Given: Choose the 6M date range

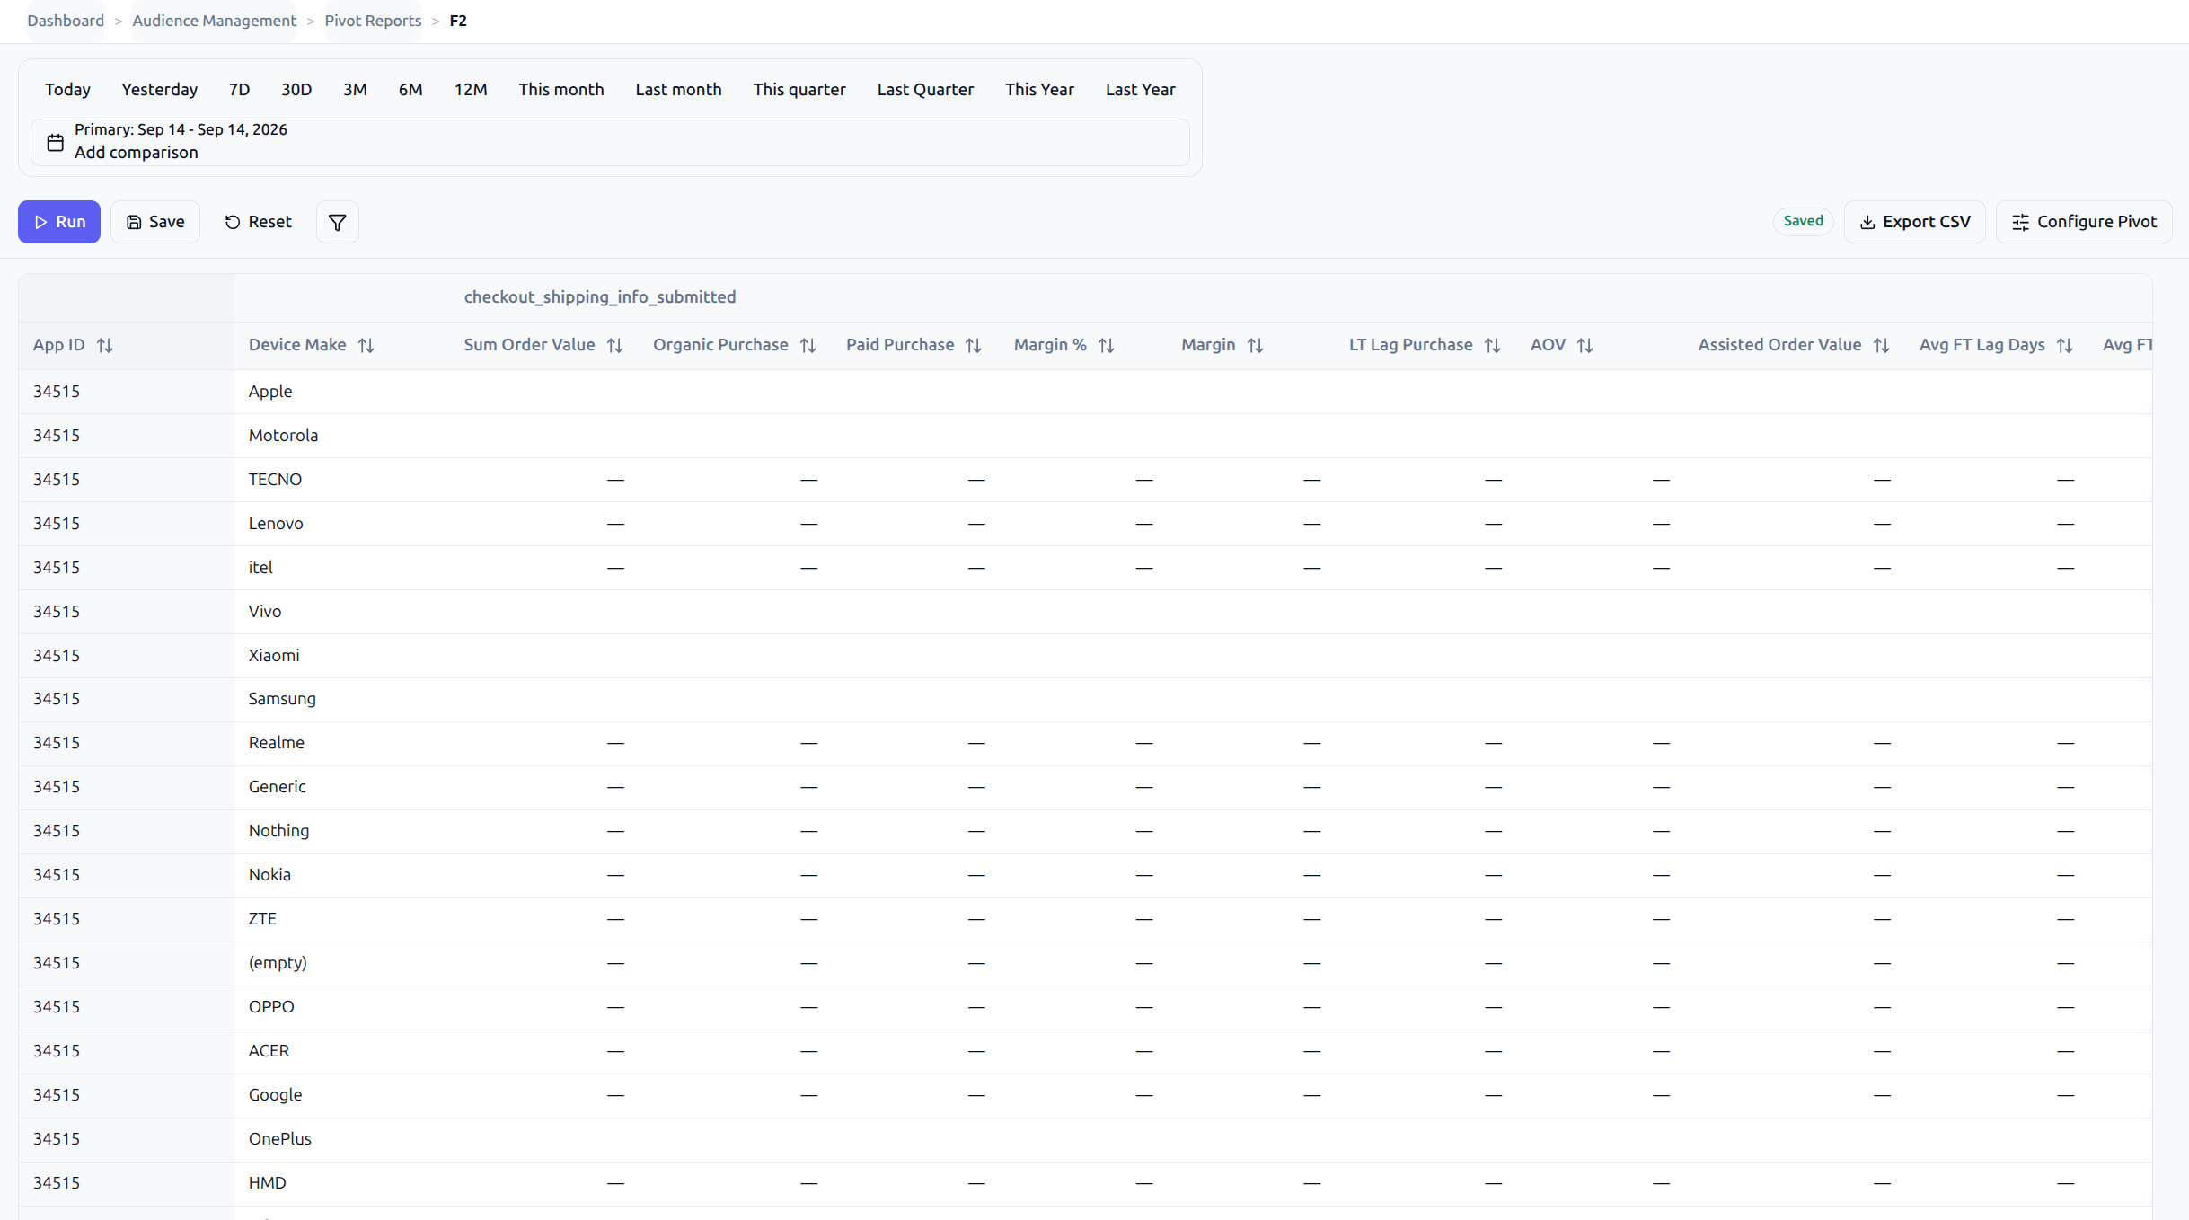Looking at the screenshot, I should pyautogui.click(x=410, y=89).
